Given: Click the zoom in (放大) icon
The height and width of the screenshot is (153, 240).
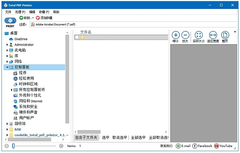Looking at the screenshot, I should pos(186,35).
